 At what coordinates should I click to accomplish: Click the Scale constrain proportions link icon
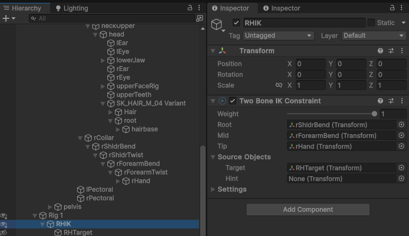(279, 85)
